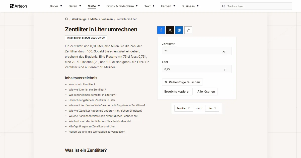Share page on LinkedIn
This screenshot has height=158, width=301.
coord(179,30)
